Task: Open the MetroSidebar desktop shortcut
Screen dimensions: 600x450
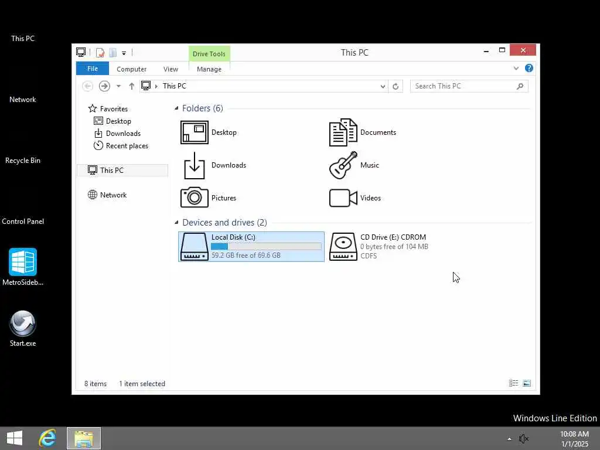Action: coord(23,267)
